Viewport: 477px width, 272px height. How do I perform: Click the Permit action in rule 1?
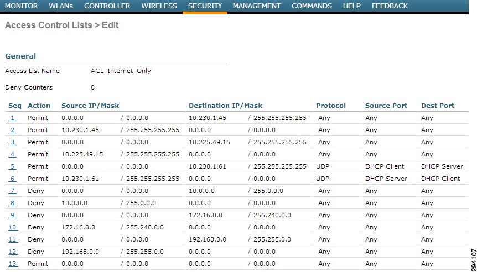point(38,118)
